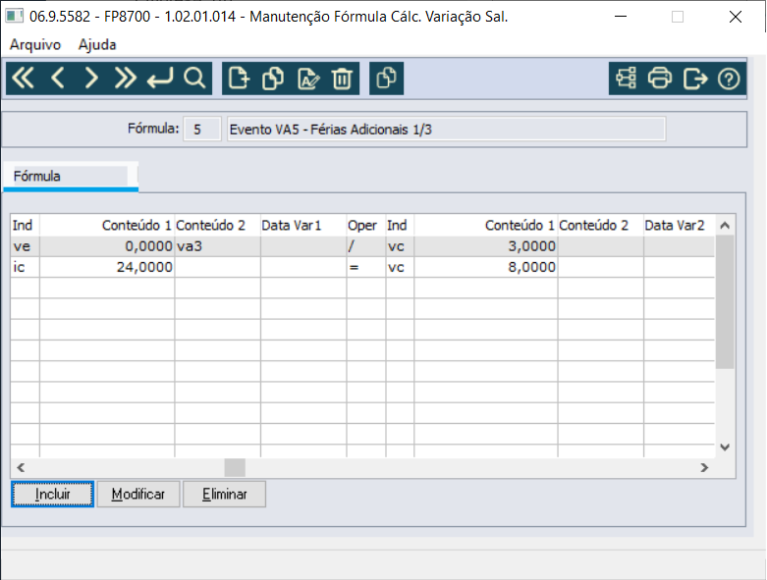This screenshot has width=767, height=580.
Task: Click the Modificar button
Action: (138, 494)
